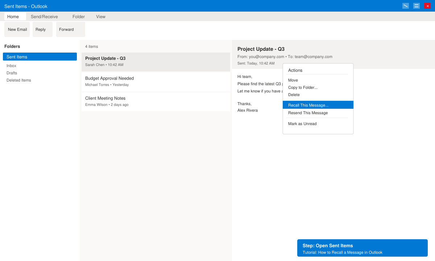Open the Budget Approval Needed email
Viewport: 435px width, 261px height.
[156, 82]
